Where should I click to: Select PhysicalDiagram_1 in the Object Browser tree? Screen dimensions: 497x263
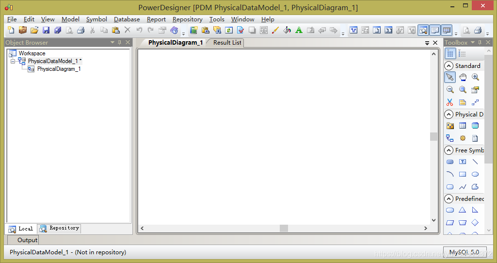tap(59, 69)
